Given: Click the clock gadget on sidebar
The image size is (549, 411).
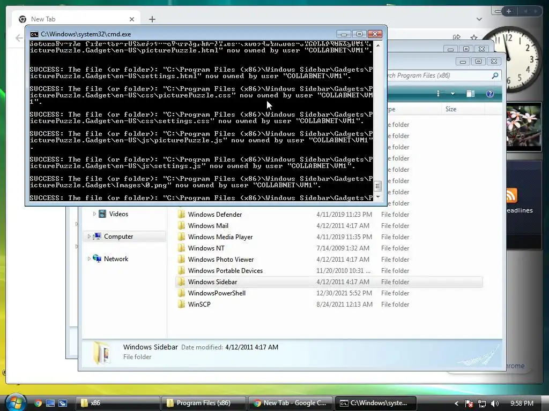Looking at the screenshot, I should [x=511, y=59].
